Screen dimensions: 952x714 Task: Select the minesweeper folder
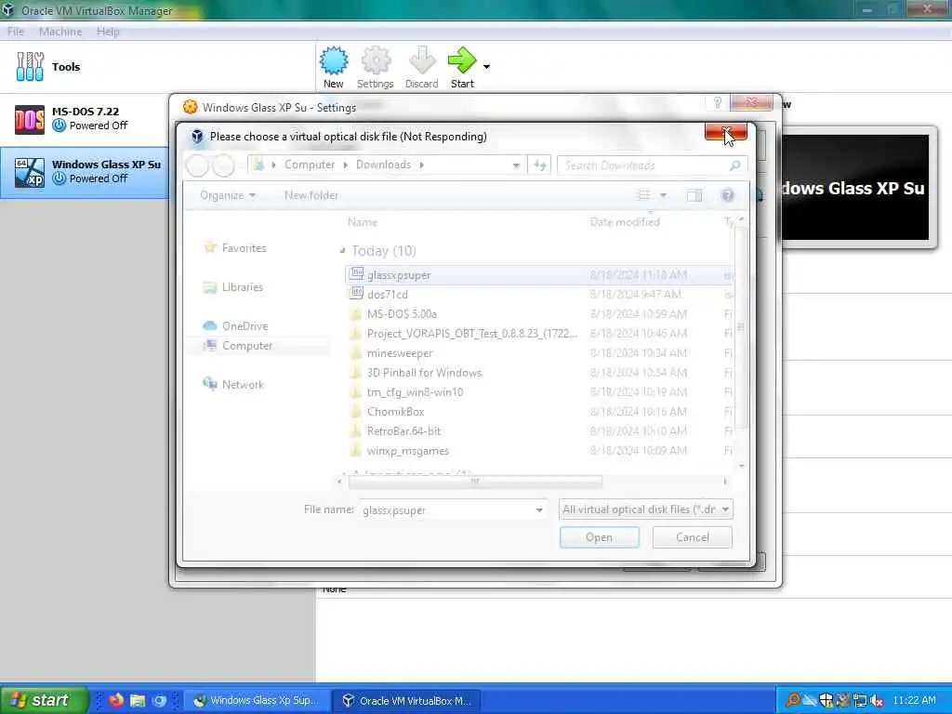coord(539,352)
